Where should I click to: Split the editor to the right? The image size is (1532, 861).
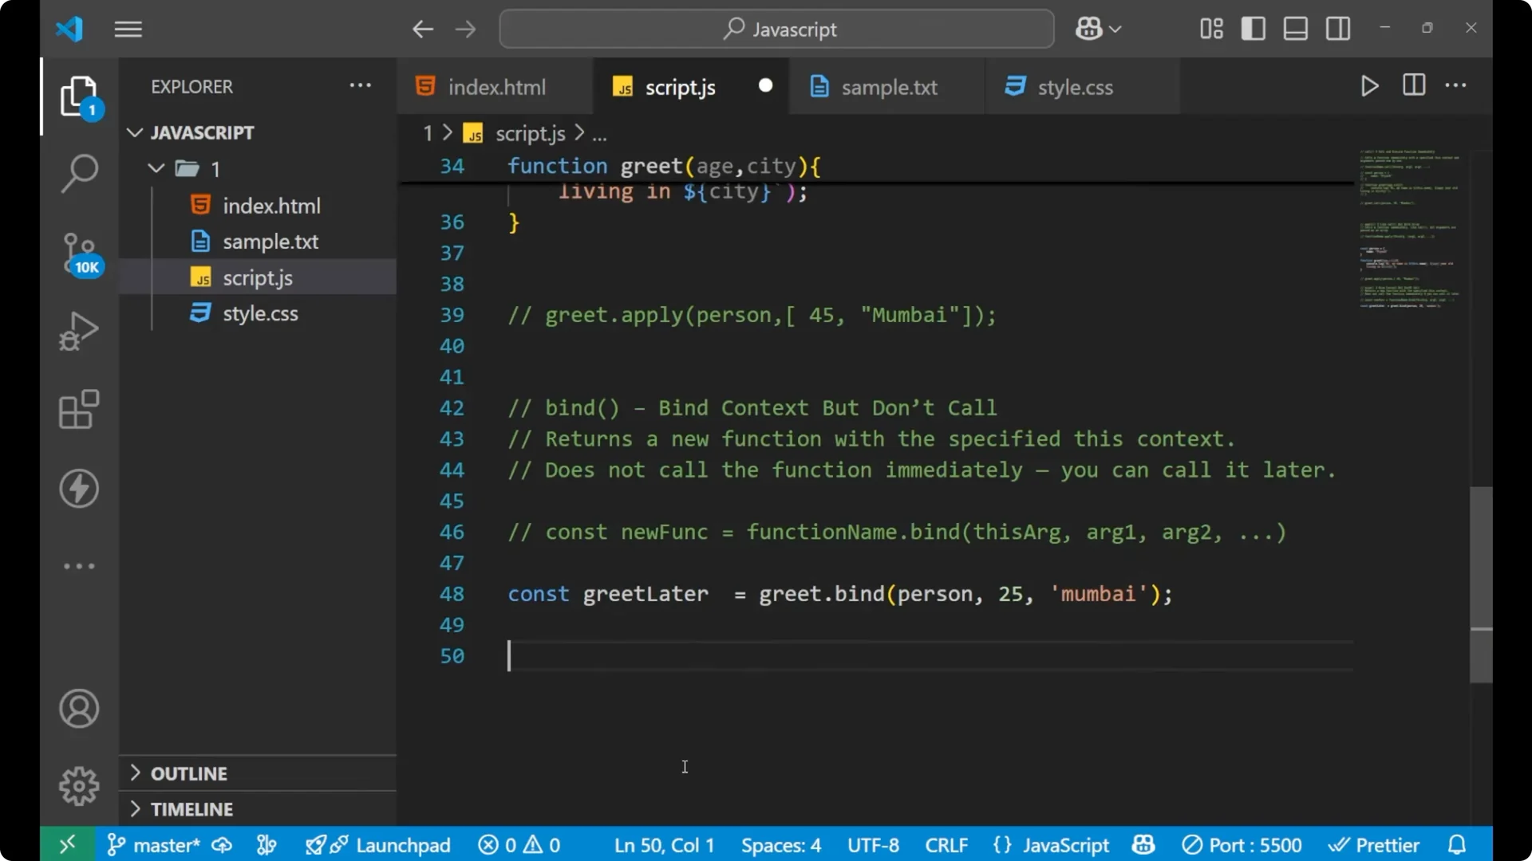point(1413,85)
